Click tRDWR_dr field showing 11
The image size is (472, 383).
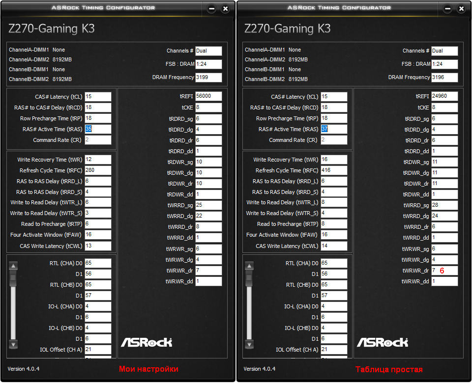444,183
